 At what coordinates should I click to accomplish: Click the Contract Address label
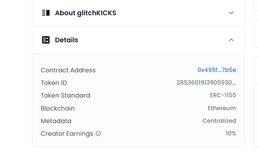pos(68,70)
